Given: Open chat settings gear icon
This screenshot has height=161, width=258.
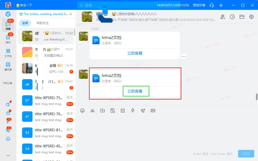Looking at the screenshot, I should [x=251, y=17].
